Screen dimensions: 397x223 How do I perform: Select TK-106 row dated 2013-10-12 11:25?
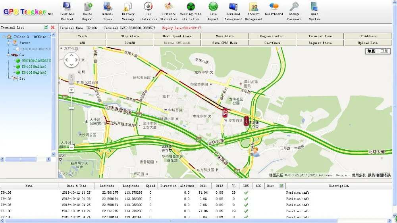point(196,193)
